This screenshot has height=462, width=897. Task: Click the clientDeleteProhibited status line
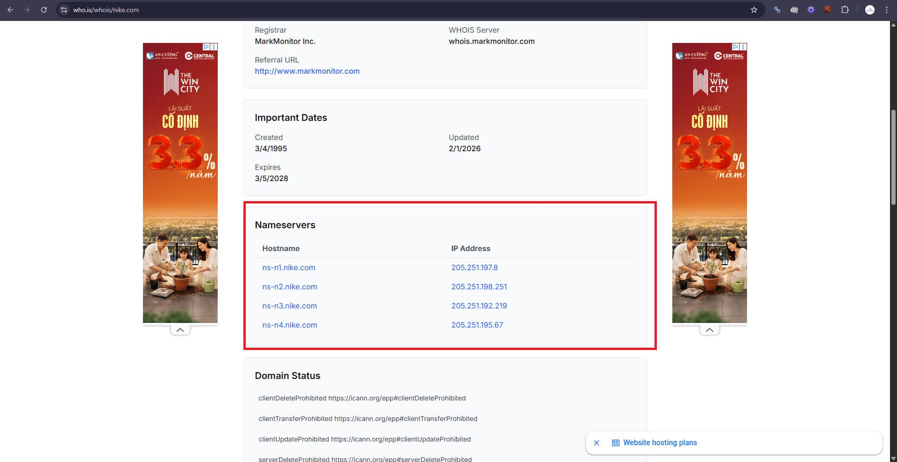(362, 398)
